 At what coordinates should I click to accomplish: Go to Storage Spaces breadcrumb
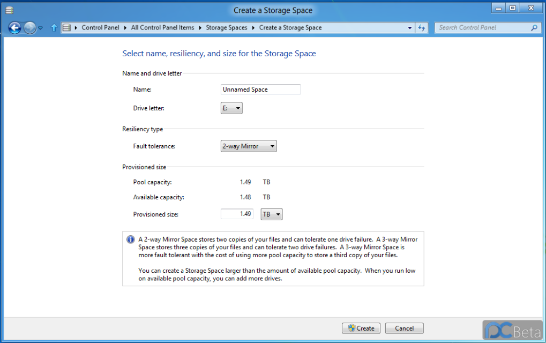[226, 27]
